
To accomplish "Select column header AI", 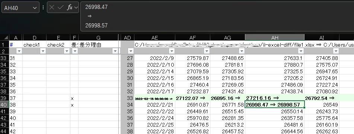I will [322, 37].
